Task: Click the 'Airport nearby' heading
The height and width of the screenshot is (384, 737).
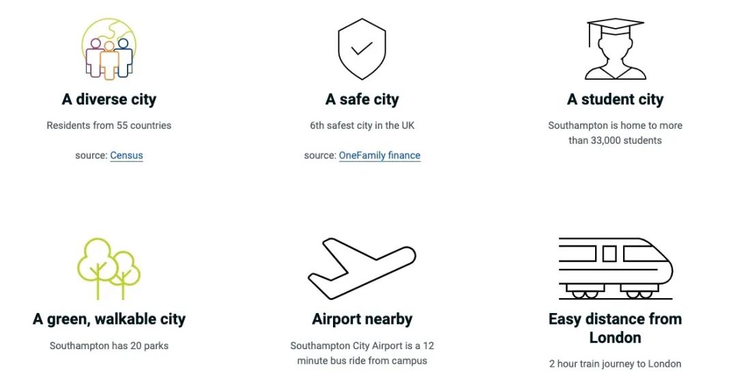Action: coord(362,319)
